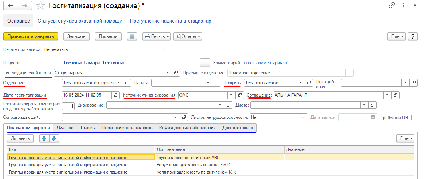Expand Листок нетрудоспособности dropdown
The height and width of the screenshot is (179, 424).
pyautogui.click(x=304, y=117)
